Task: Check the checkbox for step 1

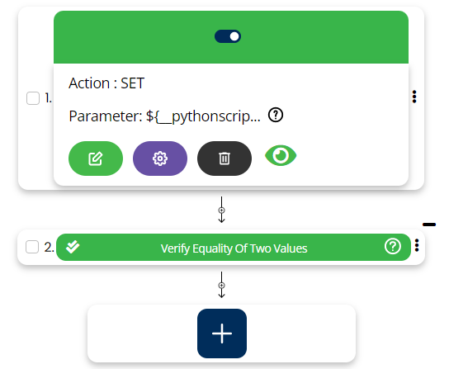Action: coord(33,98)
